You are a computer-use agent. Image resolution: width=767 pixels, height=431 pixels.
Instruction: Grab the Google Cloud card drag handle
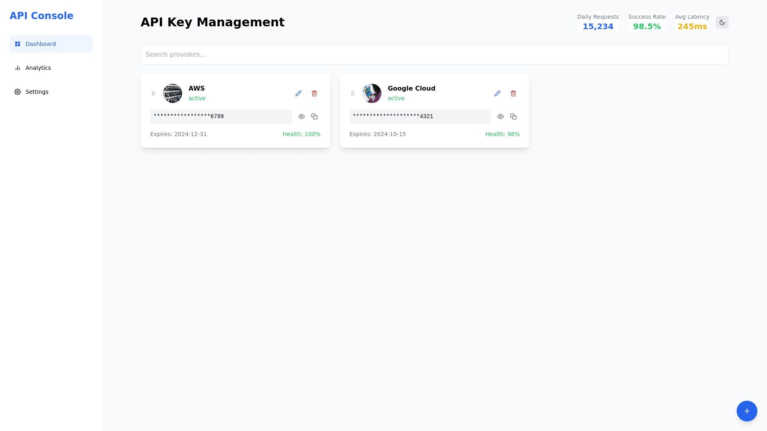click(x=353, y=93)
